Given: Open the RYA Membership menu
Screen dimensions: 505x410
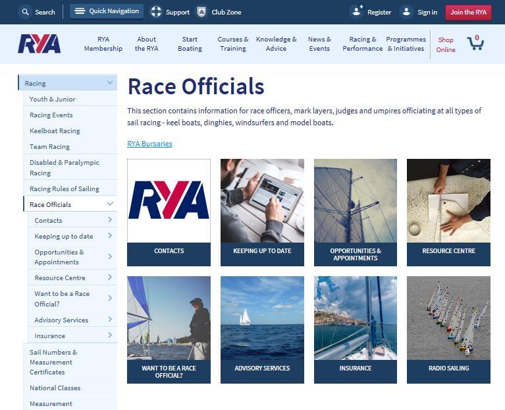Looking at the screenshot, I should [103, 44].
